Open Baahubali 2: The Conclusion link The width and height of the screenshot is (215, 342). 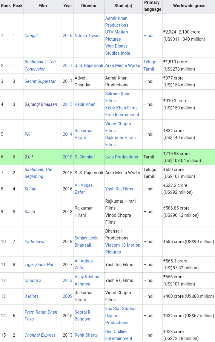(40, 65)
